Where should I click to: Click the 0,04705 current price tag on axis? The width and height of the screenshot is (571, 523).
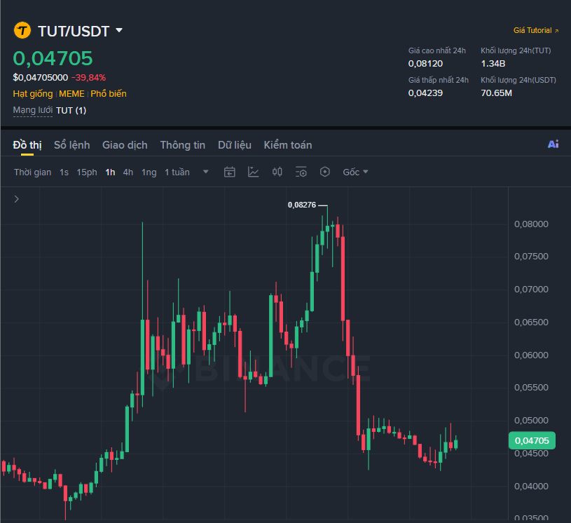click(x=532, y=441)
